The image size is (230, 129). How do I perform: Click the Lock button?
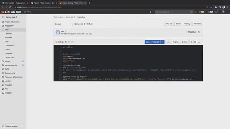169,42
